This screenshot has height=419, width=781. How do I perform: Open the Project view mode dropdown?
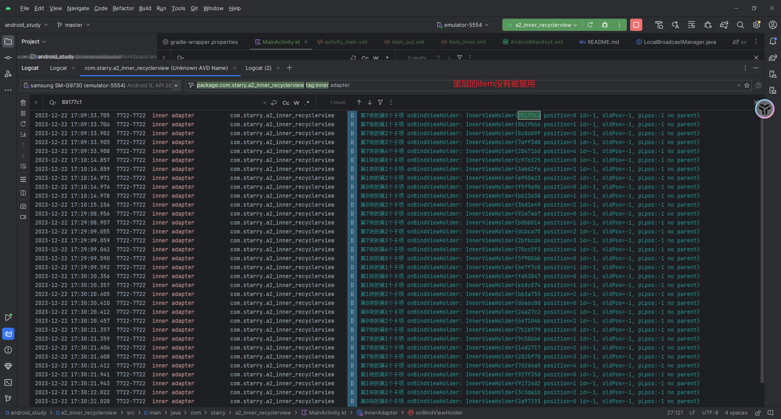coord(34,41)
